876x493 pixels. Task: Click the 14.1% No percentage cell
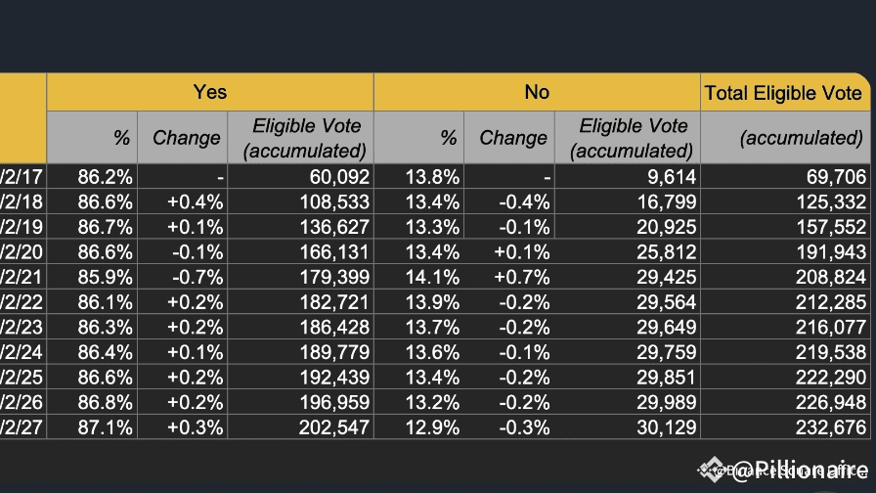tap(419, 277)
